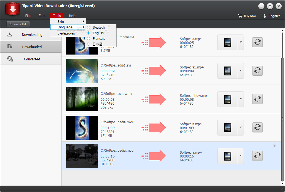Select English language radio button
Screen dimensions: 285x192
pyautogui.click(x=88, y=33)
